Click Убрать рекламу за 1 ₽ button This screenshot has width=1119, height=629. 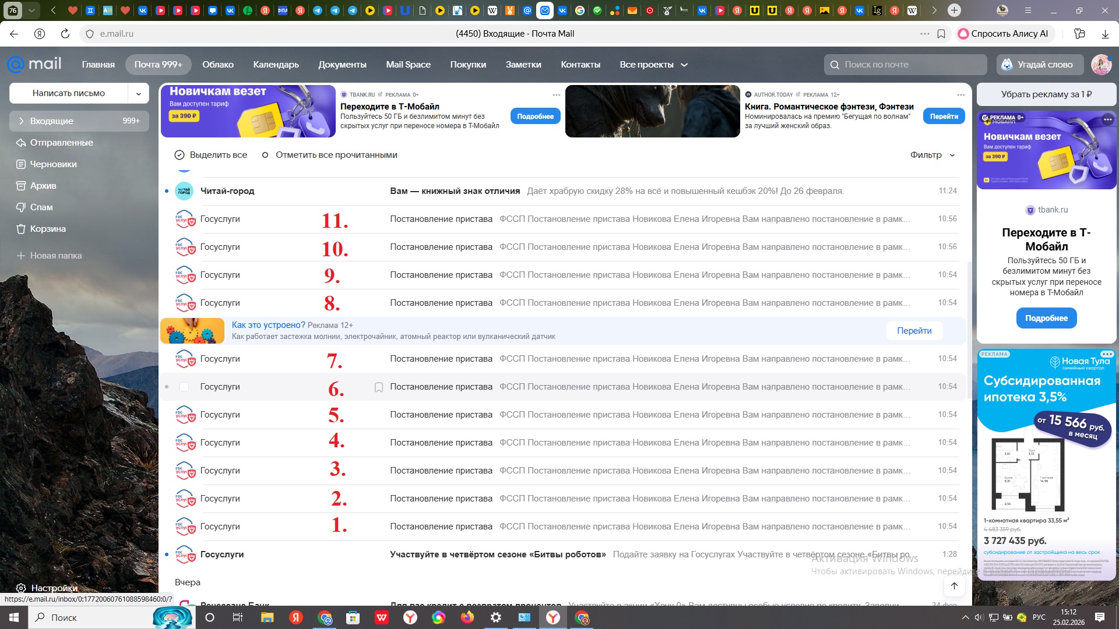click(x=1046, y=94)
